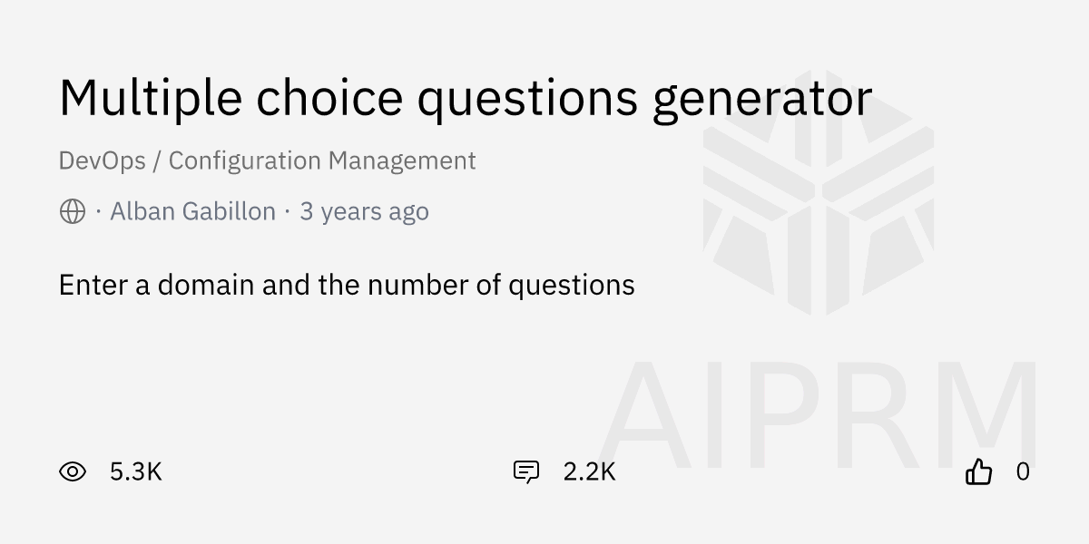The height and width of the screenshot is (544, 1089).
Task: Open the Multiple choice questions generator title
Action: [x=465, y=98]
